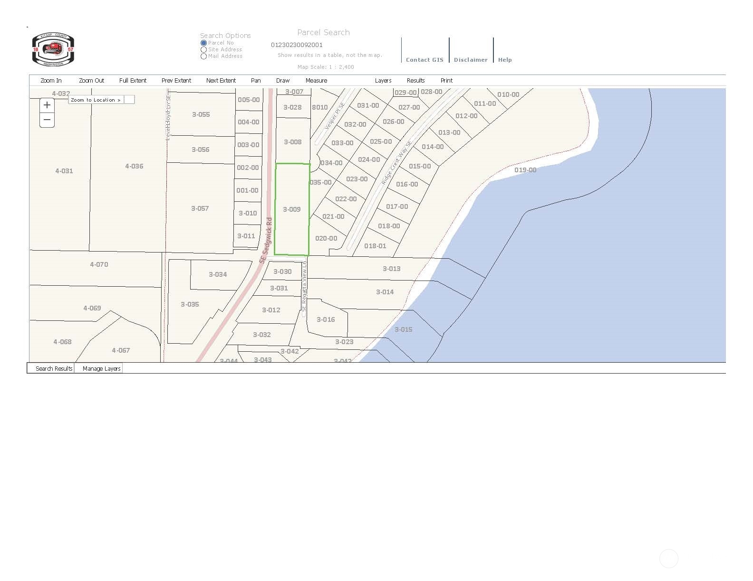Select the Mail Address search option

pyautogui.click(x=203, y=56)
